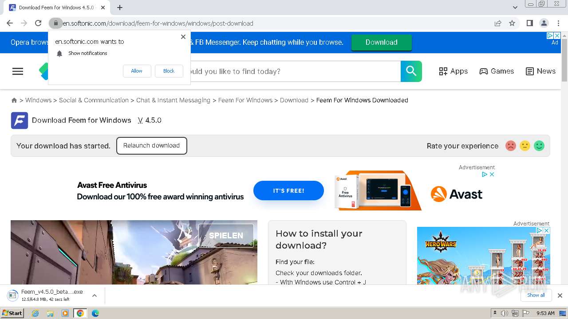Open Social & Communication breadcrumb
The width and height of the screenshot is (568, 319).
click(94, 100)
